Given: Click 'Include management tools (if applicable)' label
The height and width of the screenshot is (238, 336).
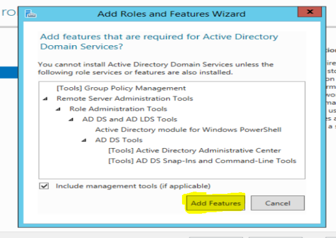Looking at the screenshot, I should click(x=133, y=186).
